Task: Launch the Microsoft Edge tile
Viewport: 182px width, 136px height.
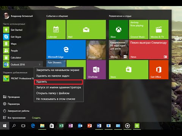Action: [66, 49]
